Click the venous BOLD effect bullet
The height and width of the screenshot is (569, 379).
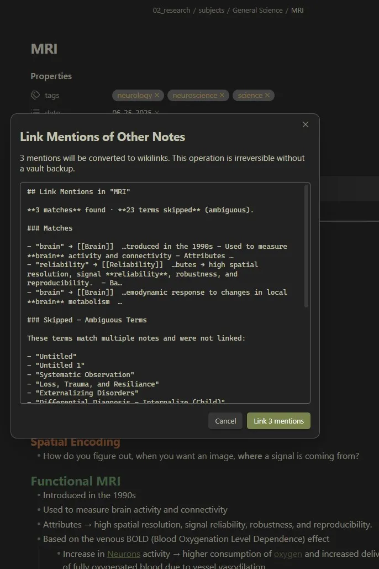click(186, 539)
